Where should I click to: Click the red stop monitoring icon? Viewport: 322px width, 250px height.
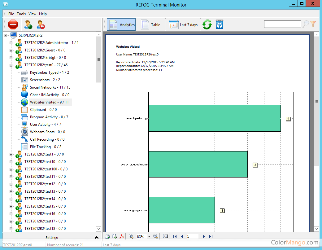tap(13, 24)
